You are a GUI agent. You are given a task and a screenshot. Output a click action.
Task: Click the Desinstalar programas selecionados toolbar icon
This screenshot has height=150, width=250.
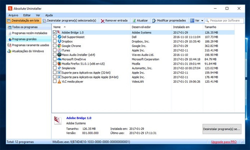[44, 21]
